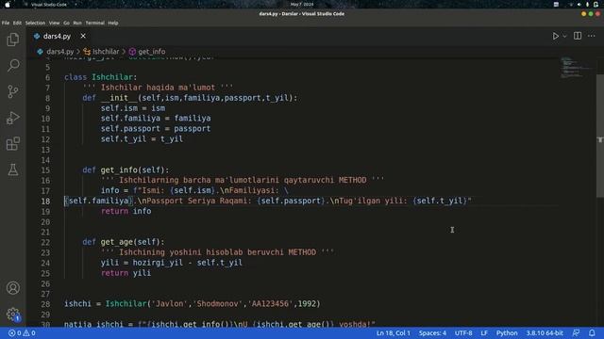Split the editor to the right
This screenshot has height=339, width=604.
click(x=578, y=36)
